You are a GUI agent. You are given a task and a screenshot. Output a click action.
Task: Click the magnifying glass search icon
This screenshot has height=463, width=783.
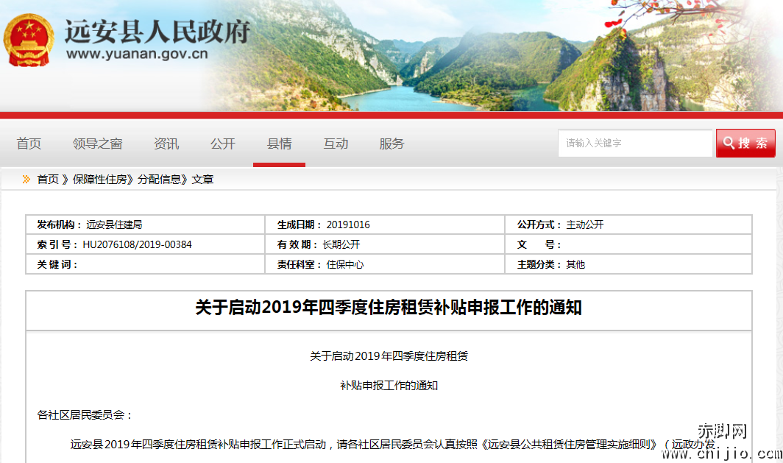[729, 143]
